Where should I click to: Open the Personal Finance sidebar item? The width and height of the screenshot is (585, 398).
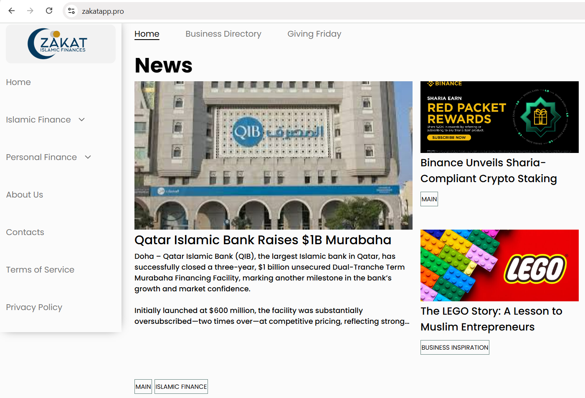pos(41,157)
